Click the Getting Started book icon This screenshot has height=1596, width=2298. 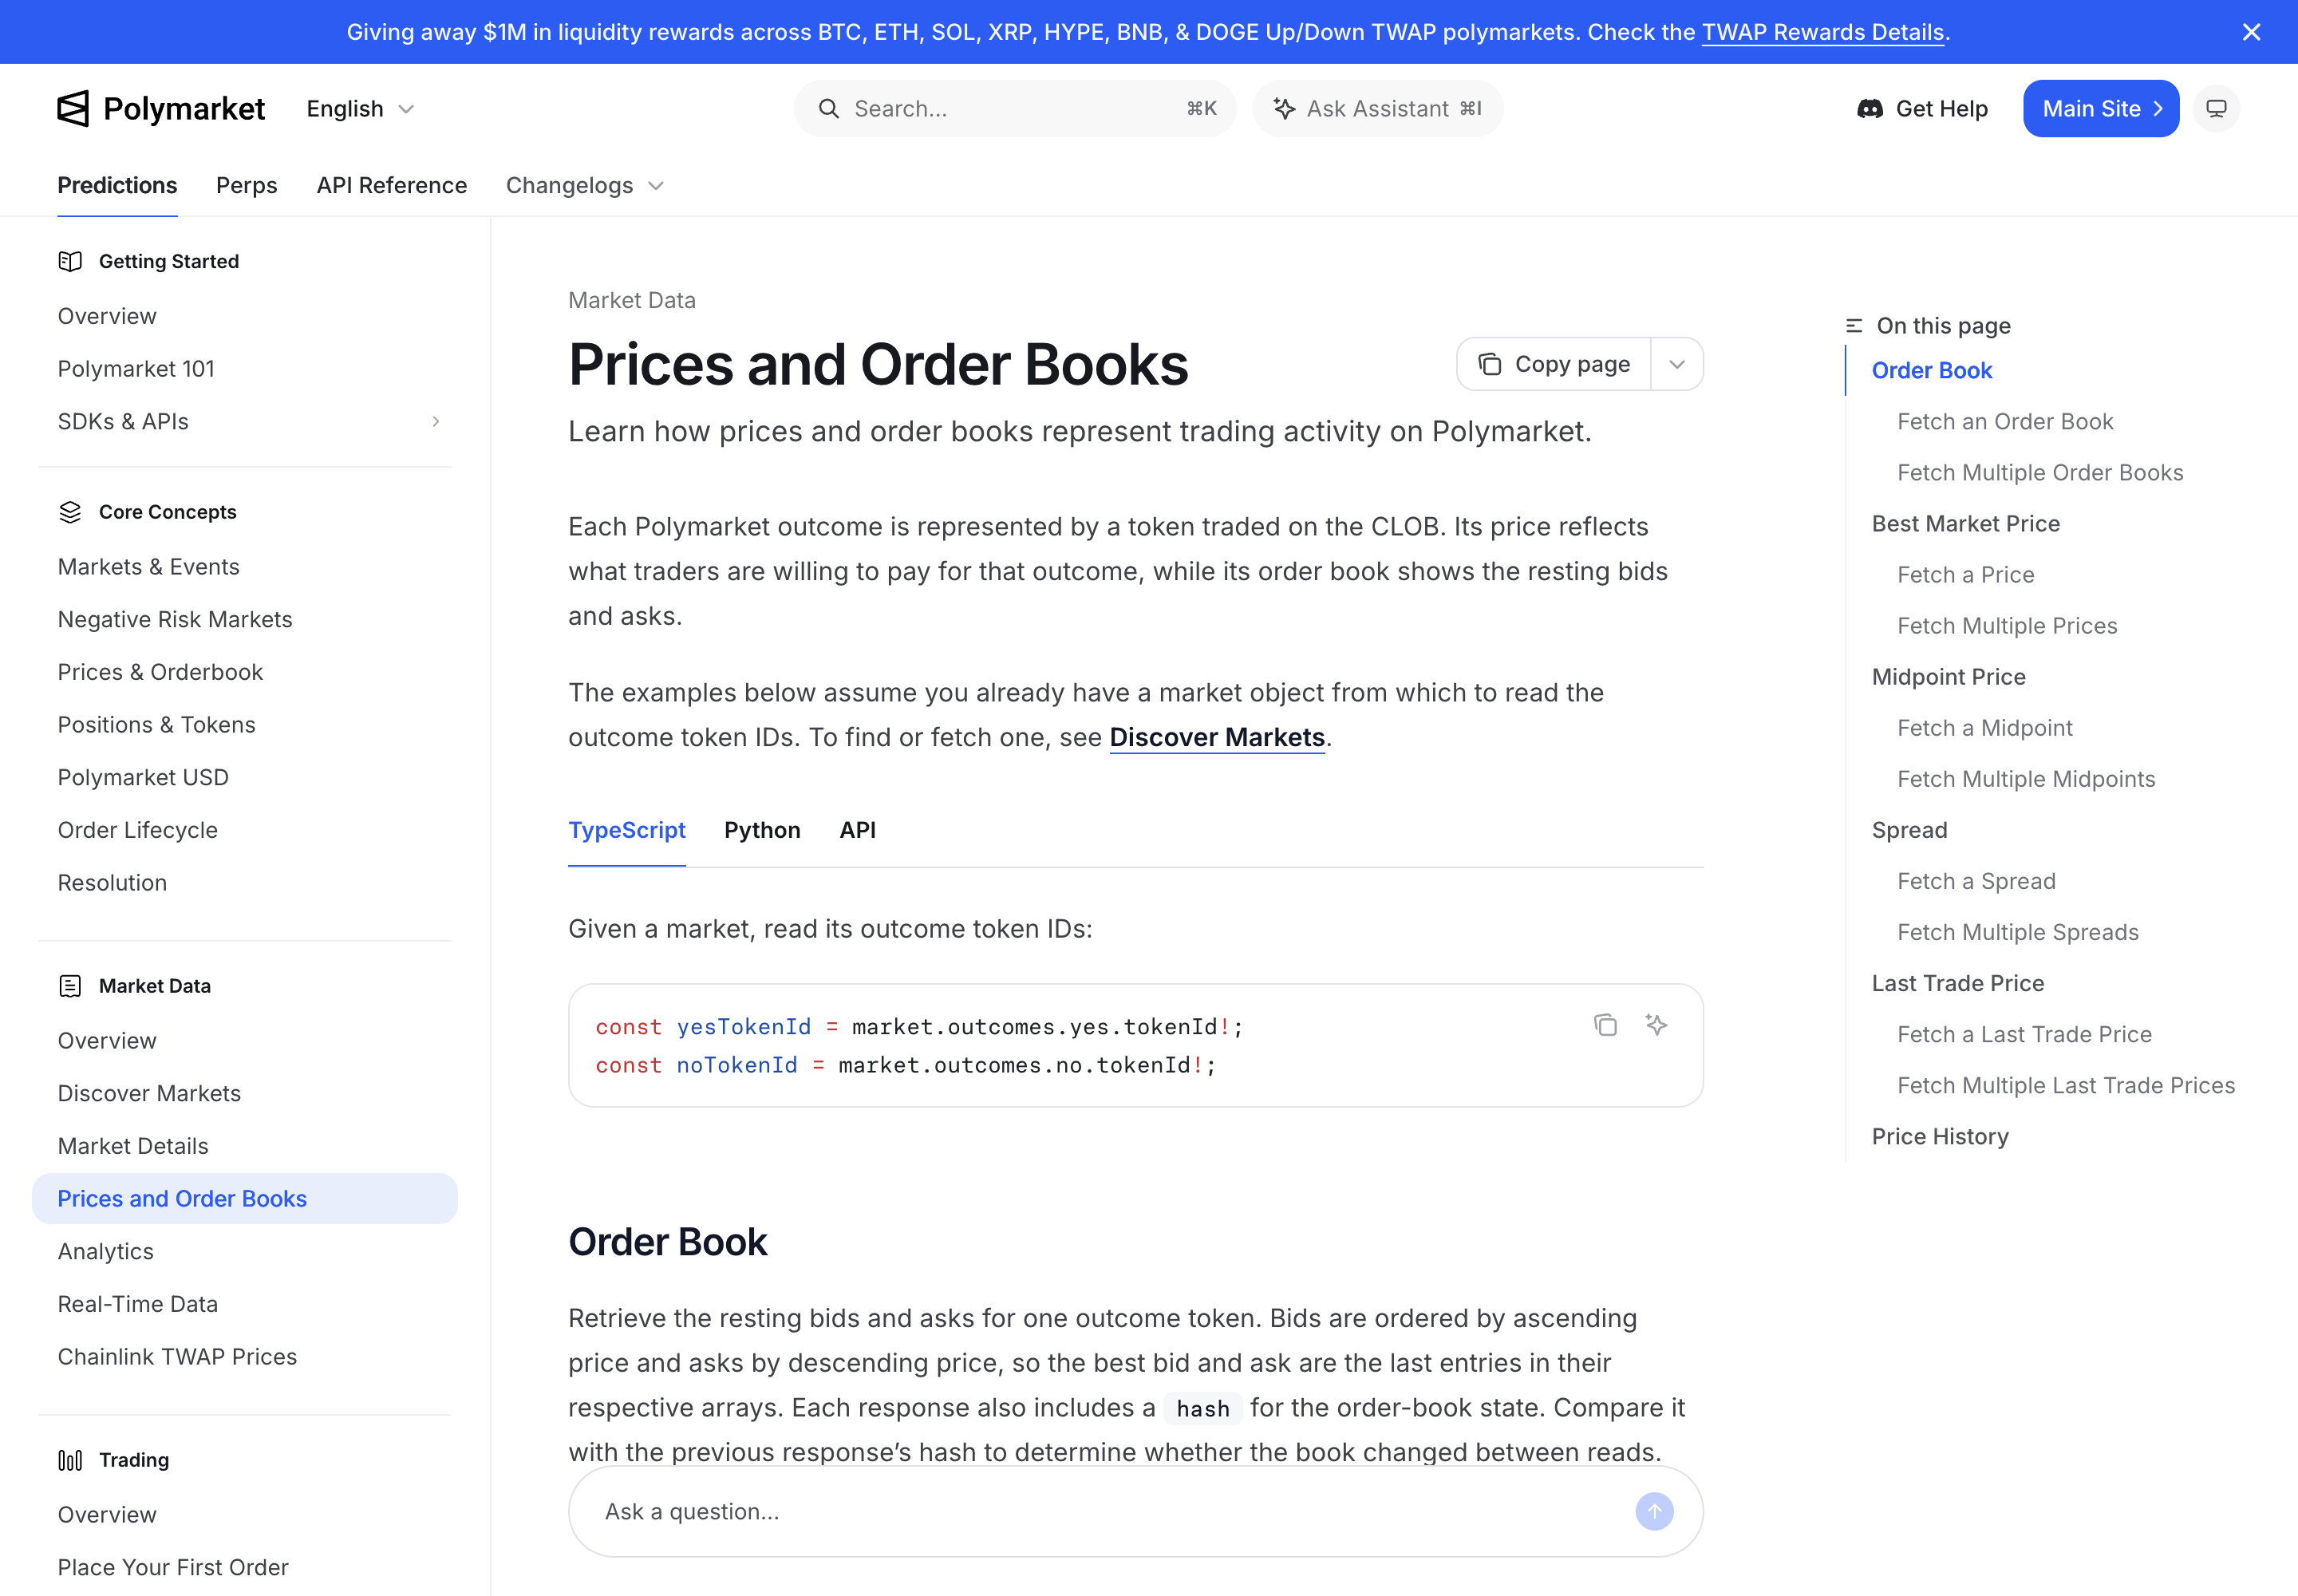70,261
